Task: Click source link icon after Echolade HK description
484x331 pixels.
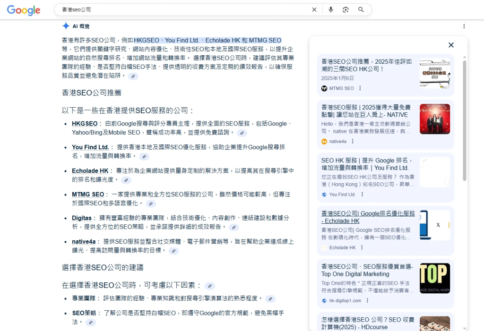Action: click(126, 180)
